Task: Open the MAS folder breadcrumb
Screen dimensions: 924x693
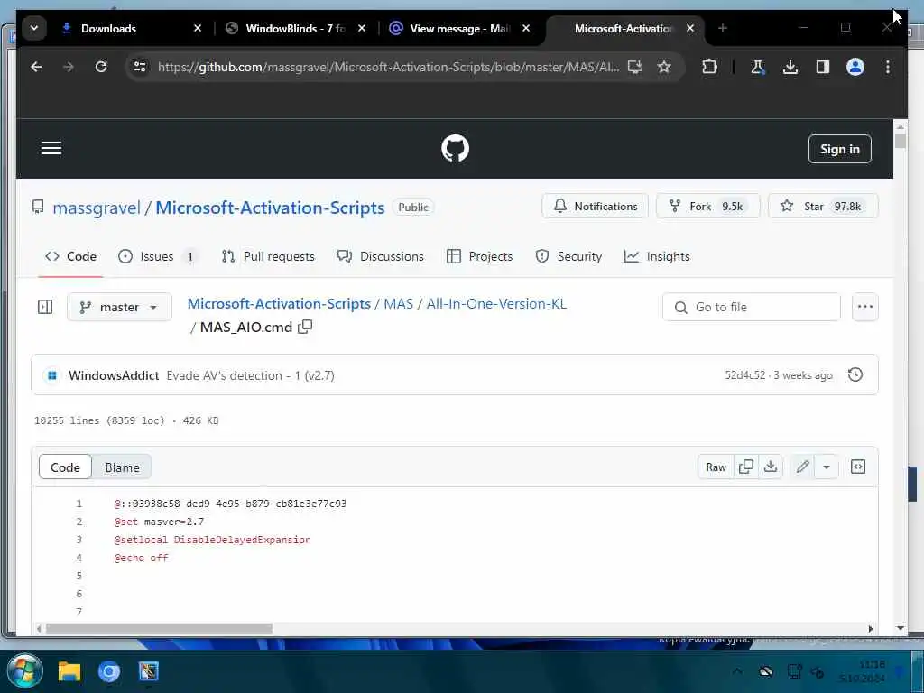Action: click(x=398, y=304)
